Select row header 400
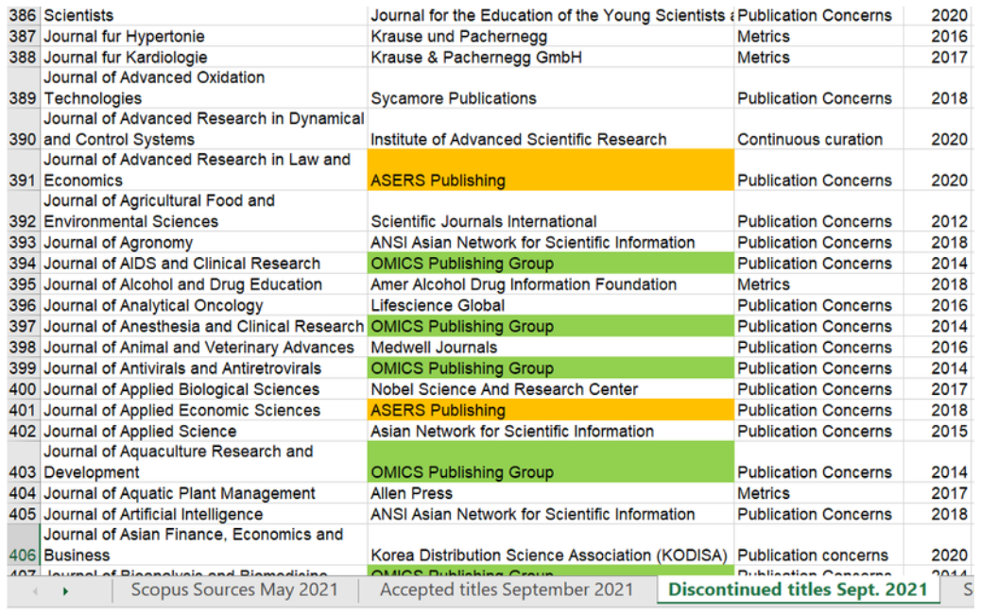This screenshot has width=981, height=615. coord(23,389)
